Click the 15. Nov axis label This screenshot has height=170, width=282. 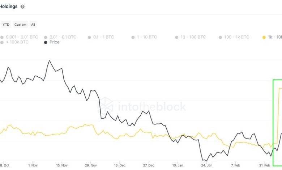[x=62, y=165]
